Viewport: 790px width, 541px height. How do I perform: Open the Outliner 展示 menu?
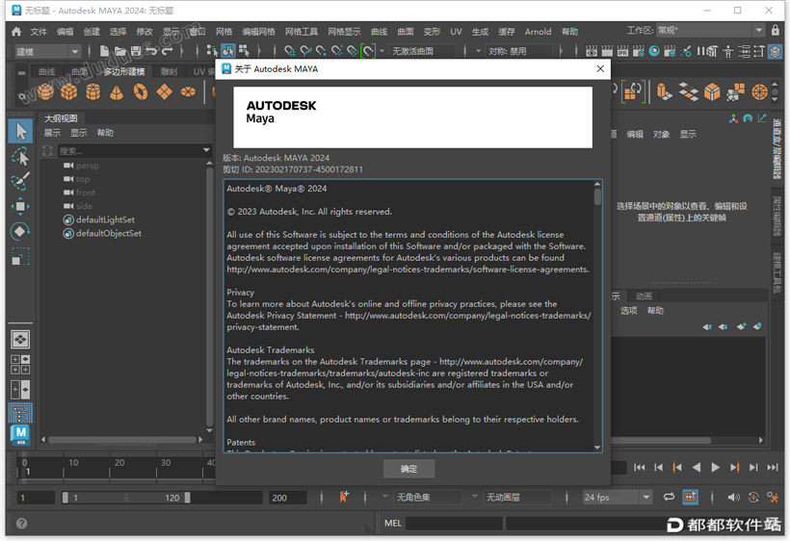[x=52, y=133]
